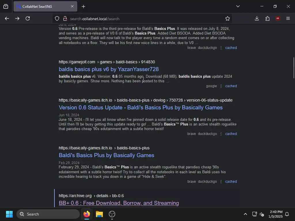Open File Explorer from the taskbar
Screen dimensions: 295x221
coord(99,214)
